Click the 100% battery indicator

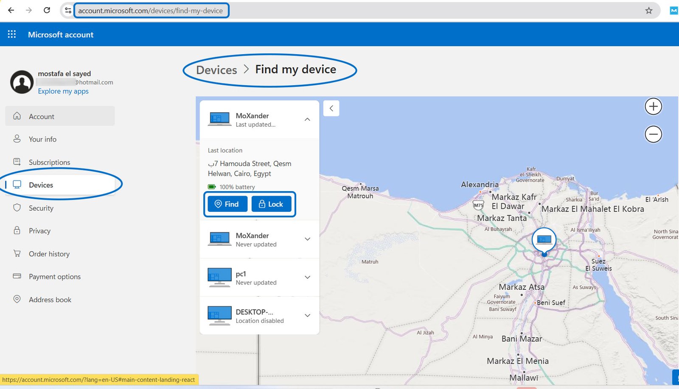(231, 187)
